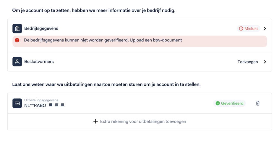Image resolution: width=279 pixels, height=144 pixels.
Task: Click the Besluitvormers person icon
Action: click(x=17, y=62)
